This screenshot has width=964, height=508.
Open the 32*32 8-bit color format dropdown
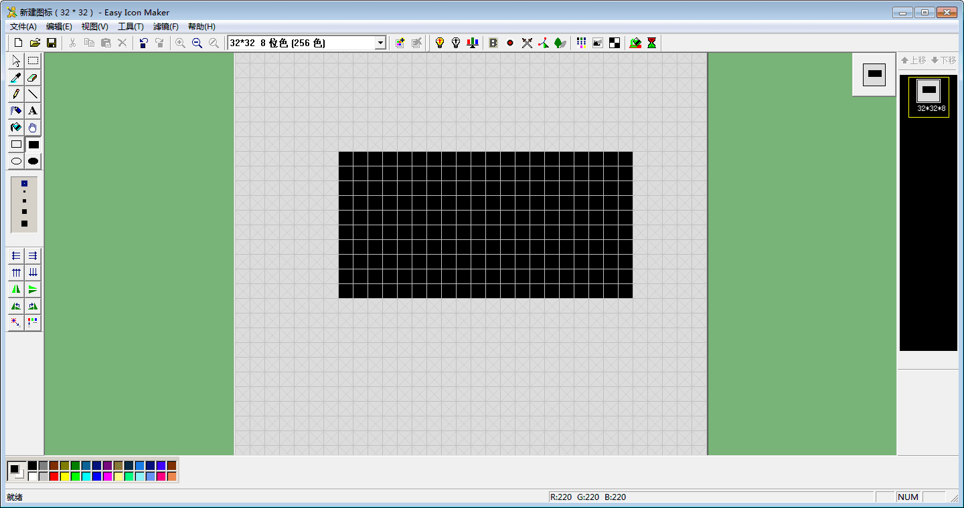(x=380, y=42)
